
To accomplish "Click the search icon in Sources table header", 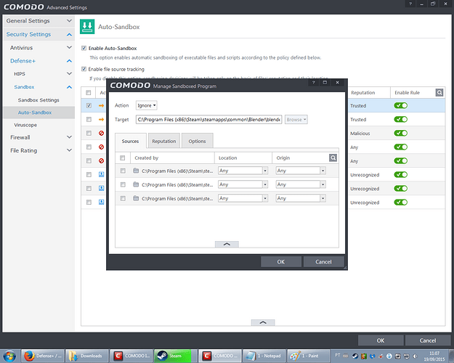I will pyautogui.click(x=333, y=158).
